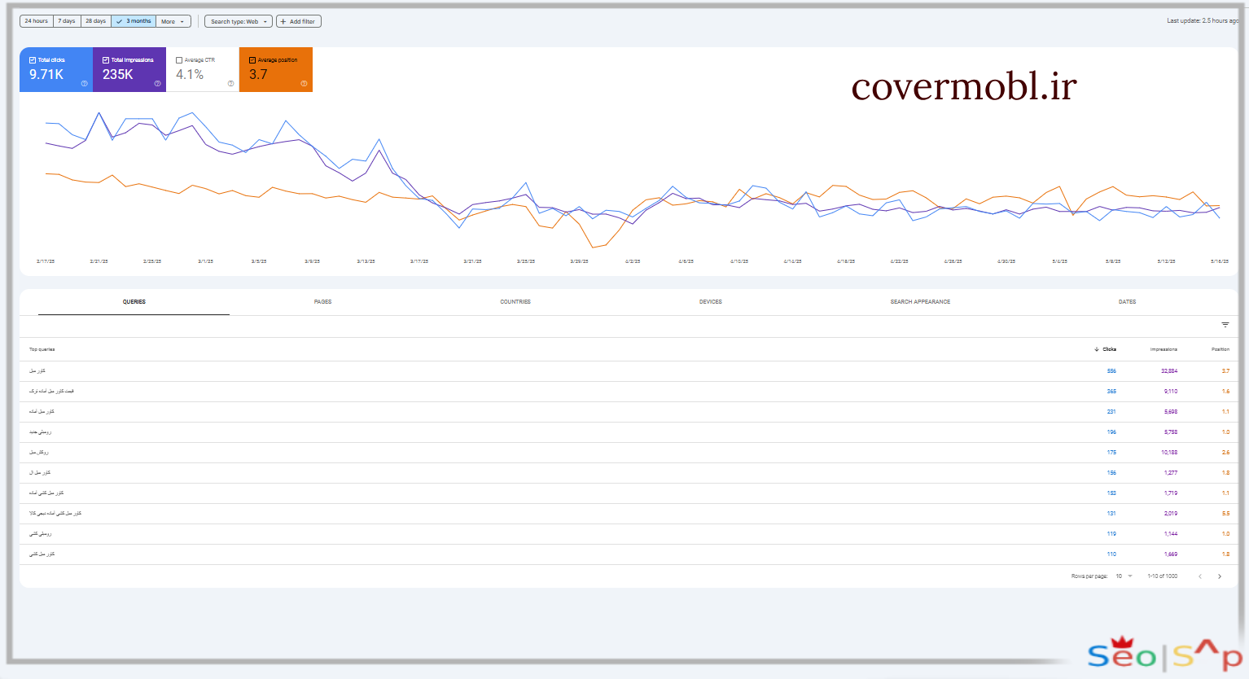Go to next page of queries

click(x=1219, y=576)
